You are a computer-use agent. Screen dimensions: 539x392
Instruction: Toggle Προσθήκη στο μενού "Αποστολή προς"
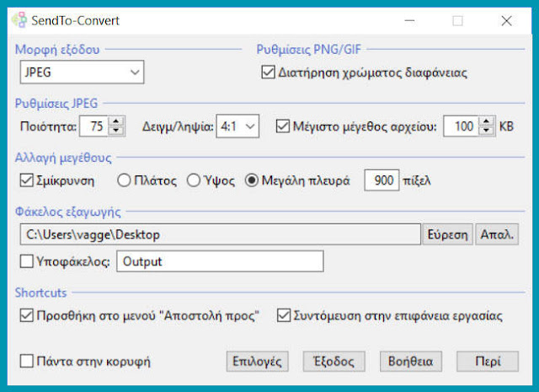[26, 315]
